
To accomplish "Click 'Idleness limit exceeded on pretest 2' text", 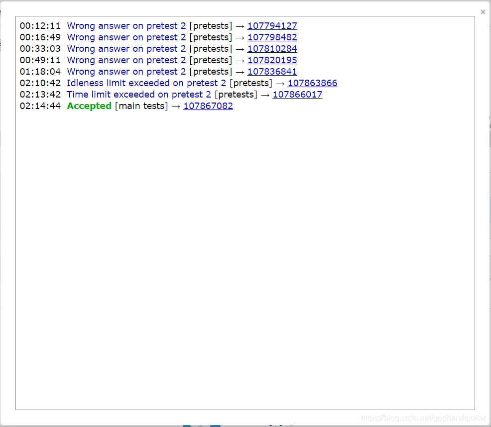I will click(x=146, y=83).
